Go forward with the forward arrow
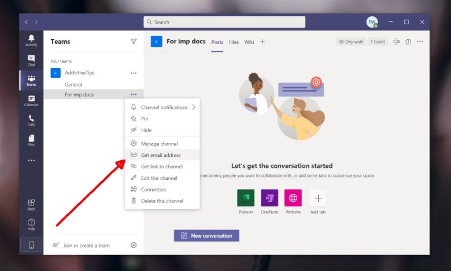This screenshot has width=451, height=271. (36, 22)
